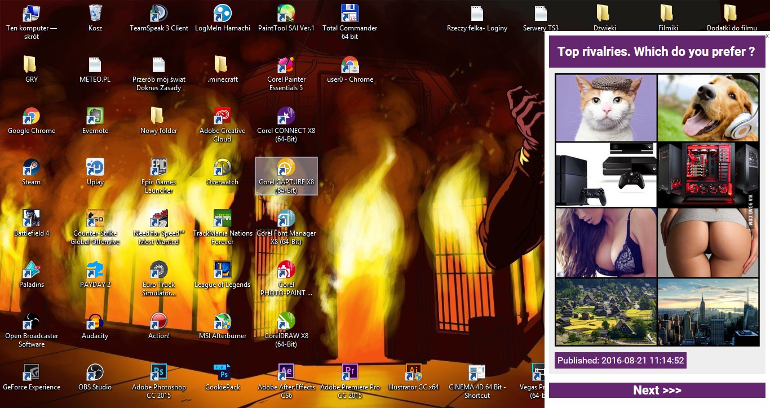
Task: Click the red gaming PC picture
Action: pos(708,175)
